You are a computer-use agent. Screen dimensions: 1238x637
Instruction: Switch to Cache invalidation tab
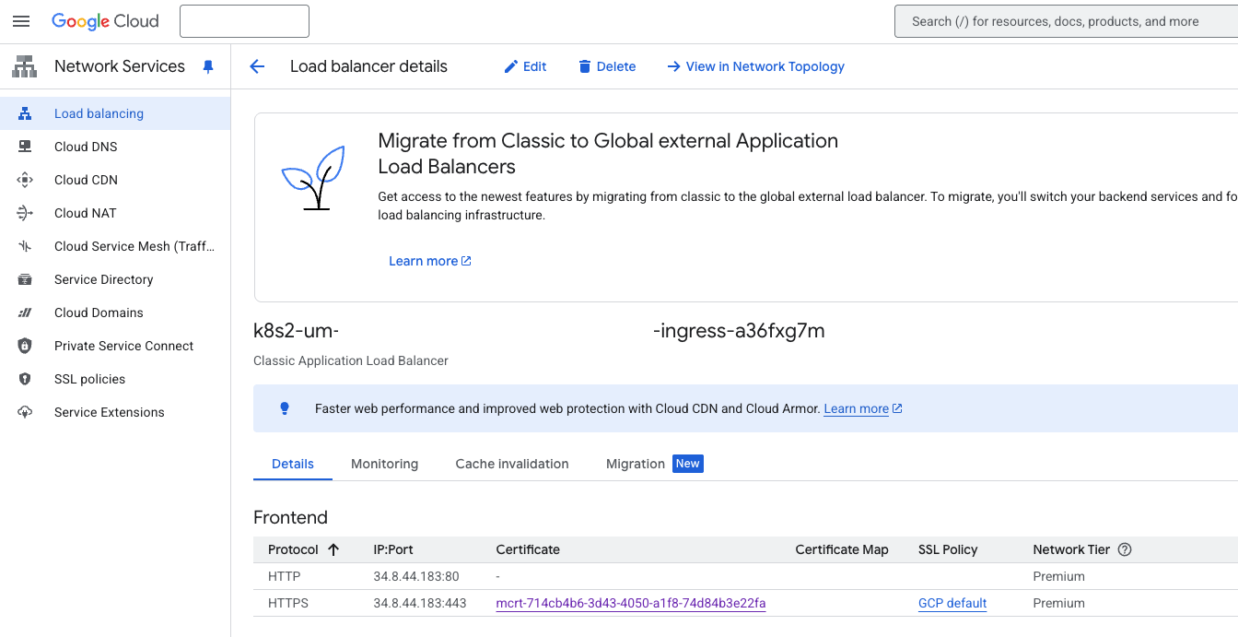click(x=512, y=464)
